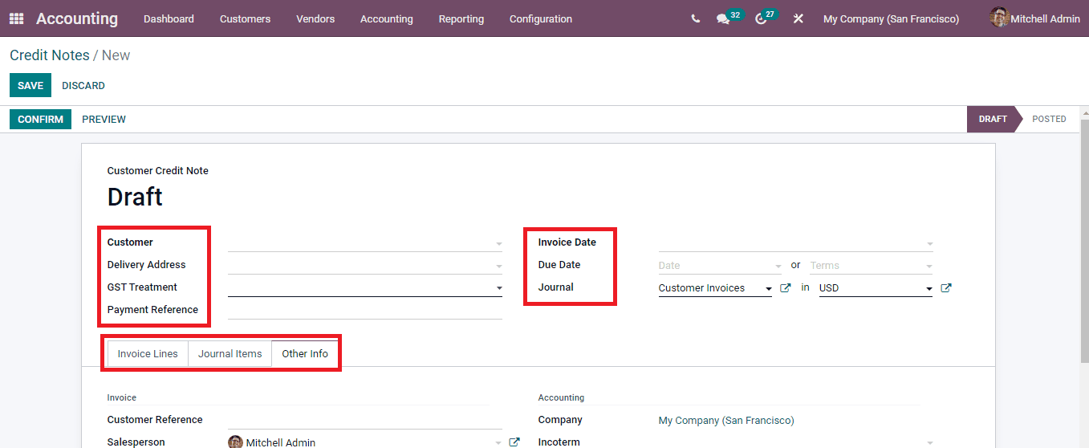
Task: Click the phone call icon
Action: pos(695,18)
